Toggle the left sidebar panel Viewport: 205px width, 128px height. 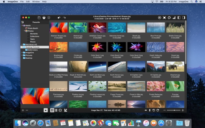(x=179, y=18)
